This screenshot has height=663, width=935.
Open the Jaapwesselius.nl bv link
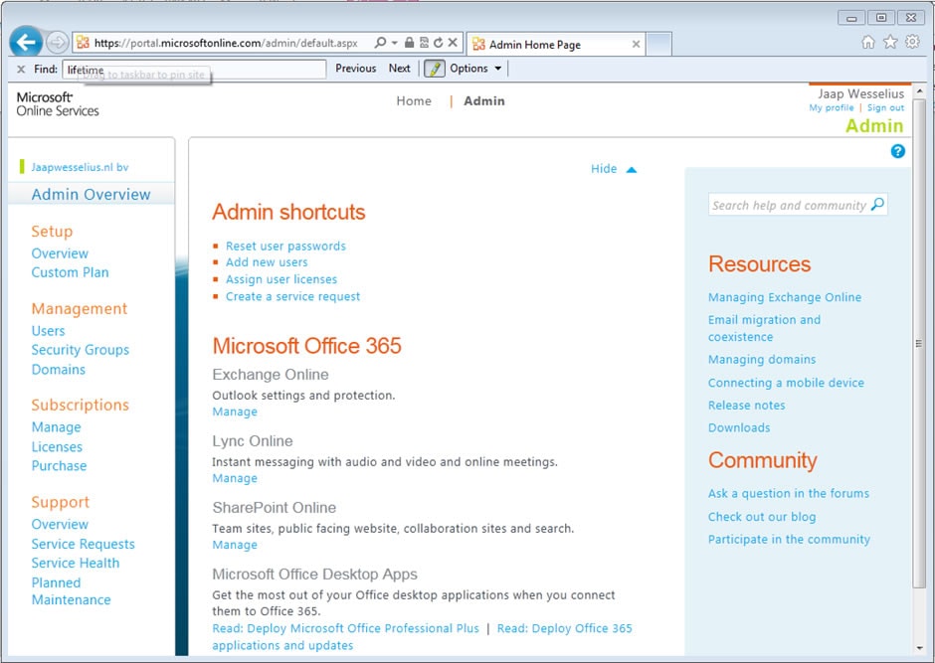(80, 167)
